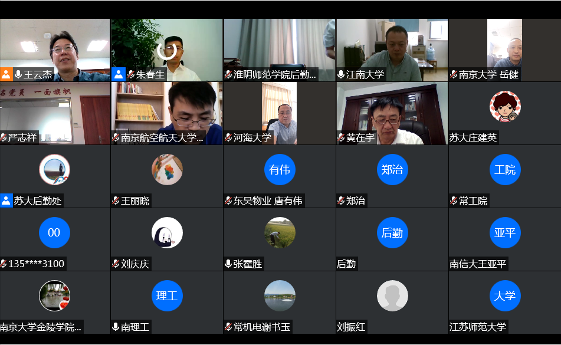
Task: Click the 00 avatar of phone user 135****3100
Action: (x=54, y=233)
